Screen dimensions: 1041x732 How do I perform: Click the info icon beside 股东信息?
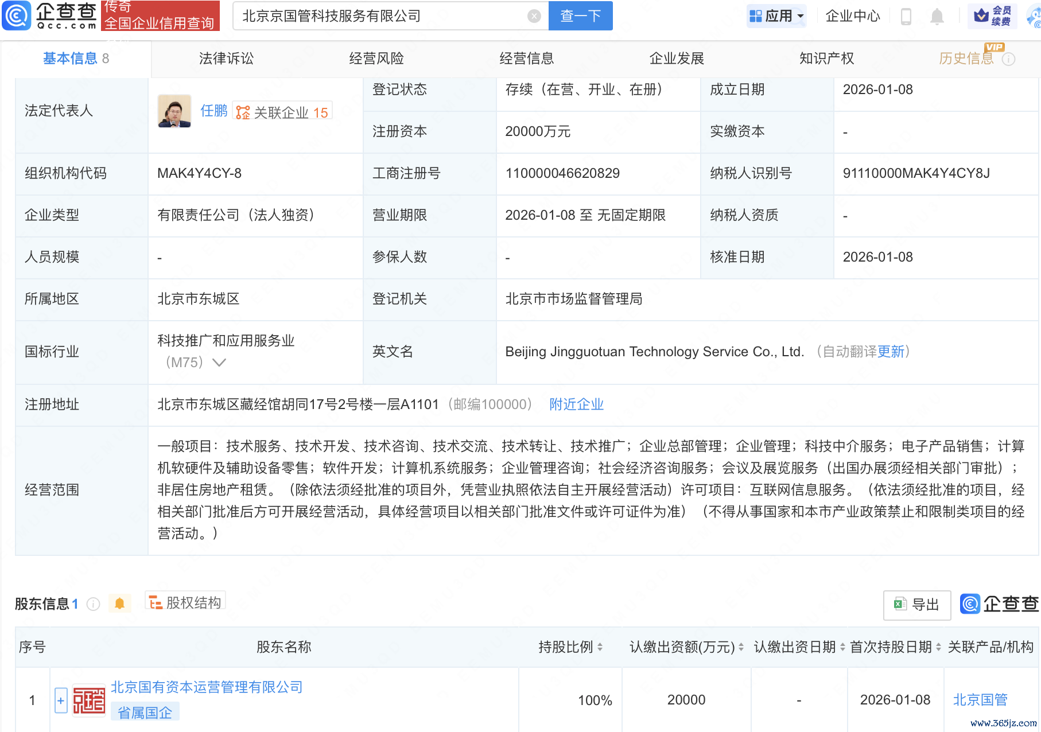(93, 604)
